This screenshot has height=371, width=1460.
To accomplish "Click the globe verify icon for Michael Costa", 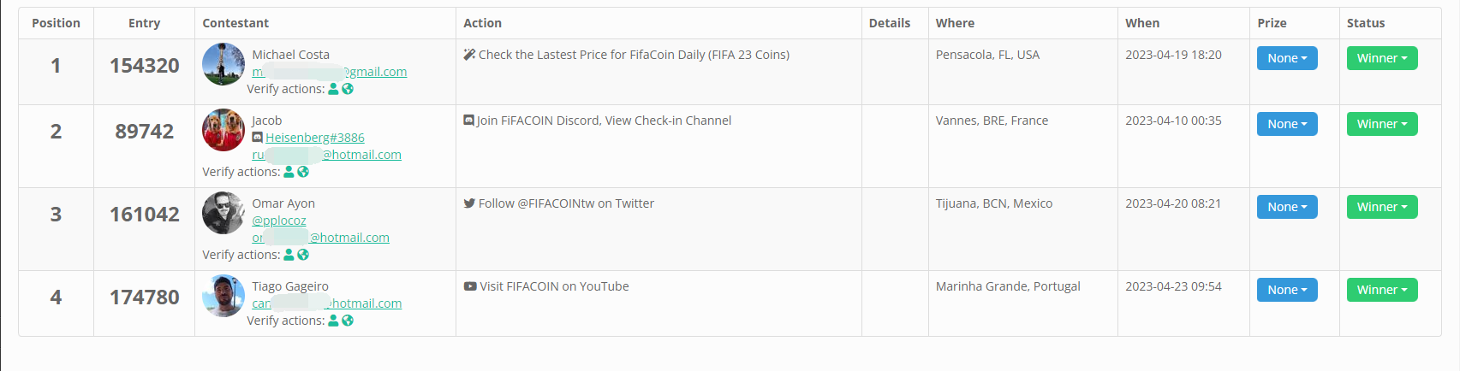I will [x=348, y=89].
